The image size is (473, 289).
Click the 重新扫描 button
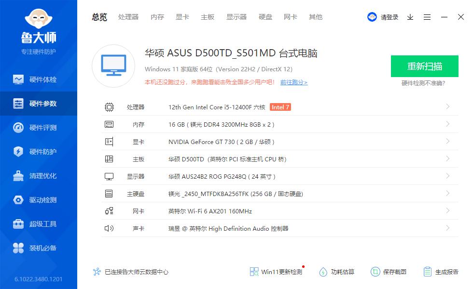click(x=424, y=66)
